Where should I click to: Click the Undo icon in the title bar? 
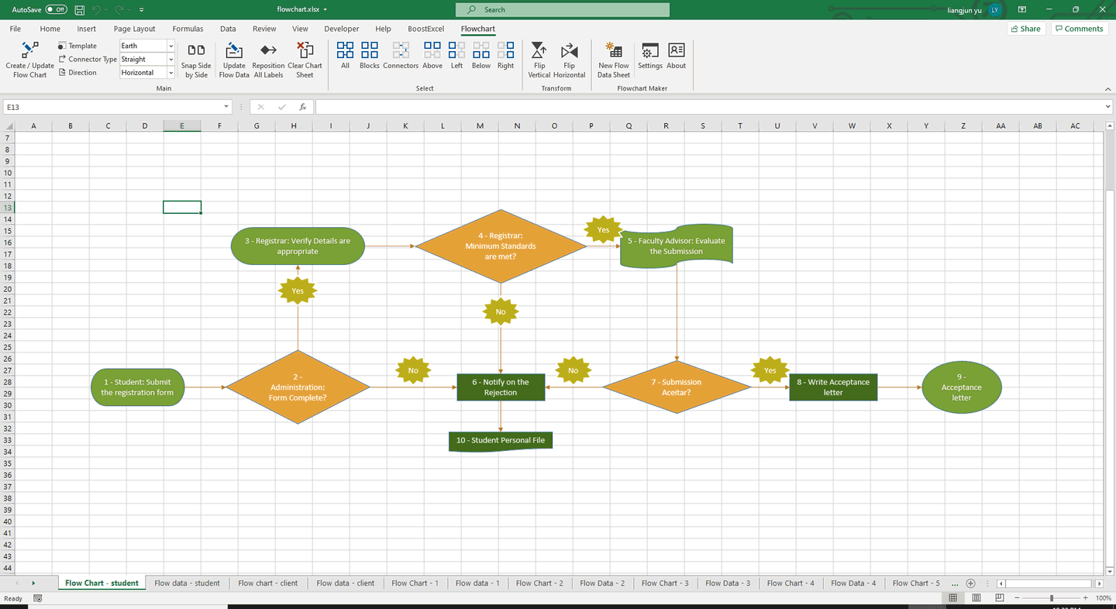[x=97, y=9]
